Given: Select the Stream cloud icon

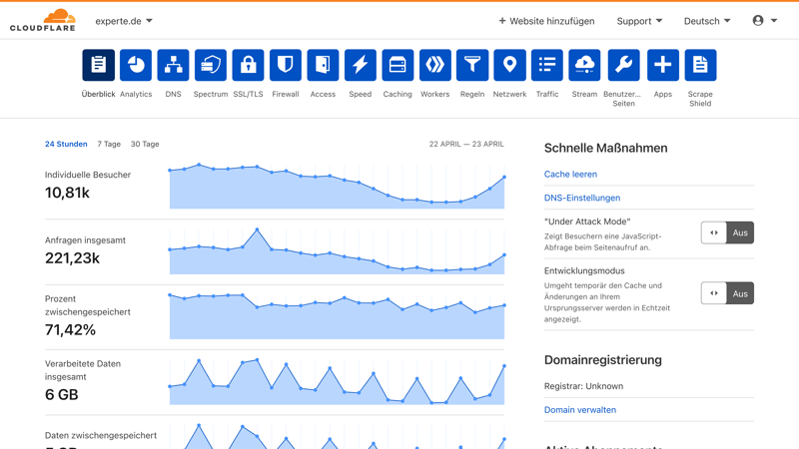Looking at the screenshot, I should (x=584, y=65).
